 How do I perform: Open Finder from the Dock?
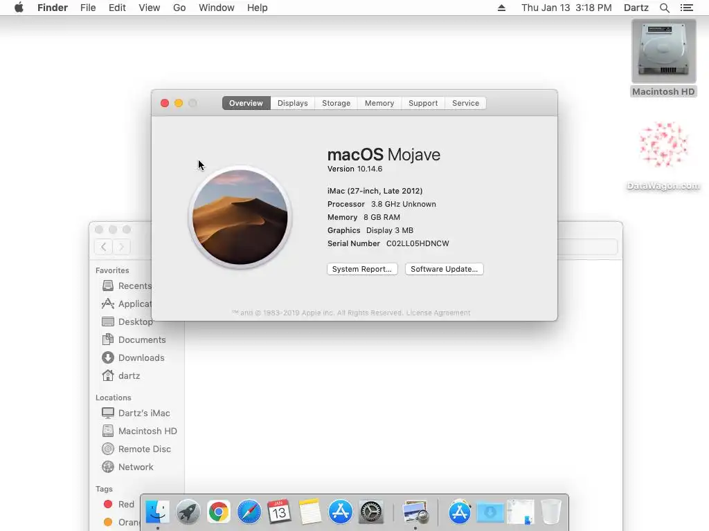[157, 512]
